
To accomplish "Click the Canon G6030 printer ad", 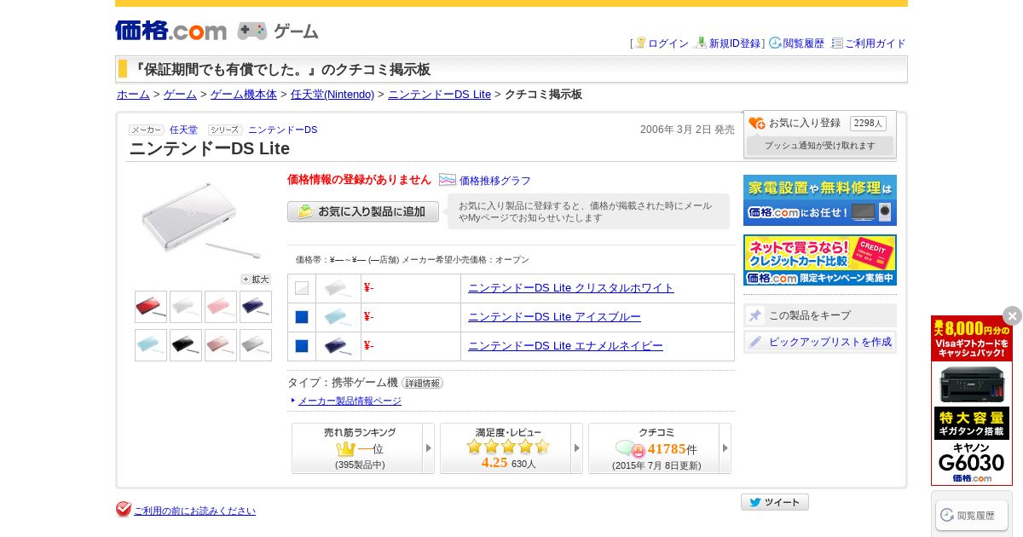I will [x=972, y=401].
